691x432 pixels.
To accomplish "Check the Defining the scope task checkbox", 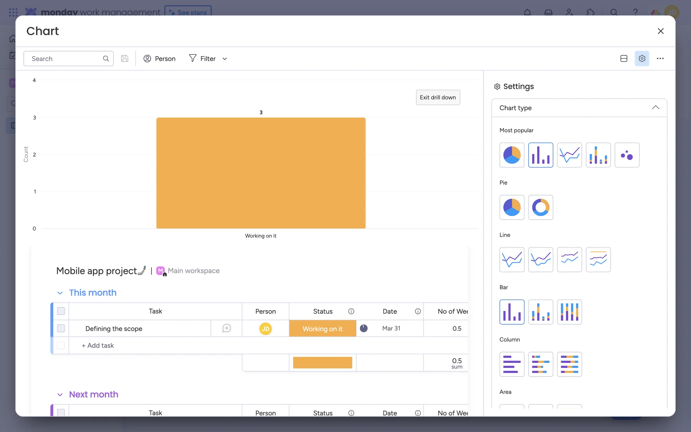I will [61, 328].
